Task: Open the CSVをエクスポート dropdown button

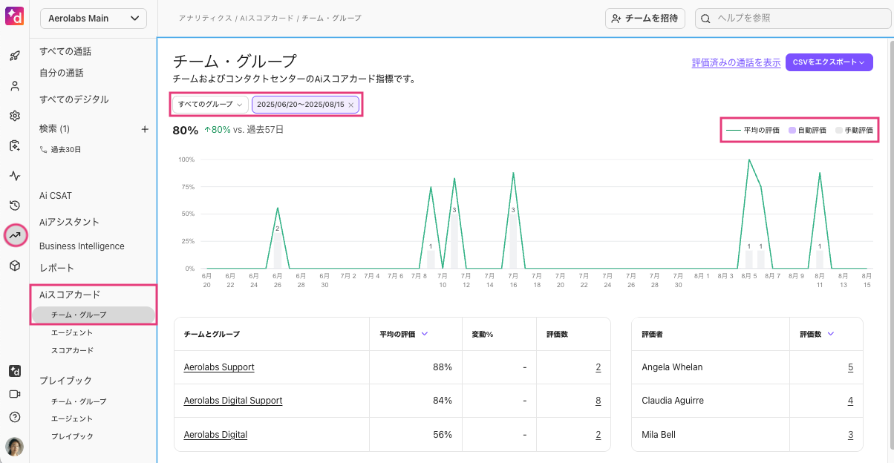Action: [x=829, y=63]
